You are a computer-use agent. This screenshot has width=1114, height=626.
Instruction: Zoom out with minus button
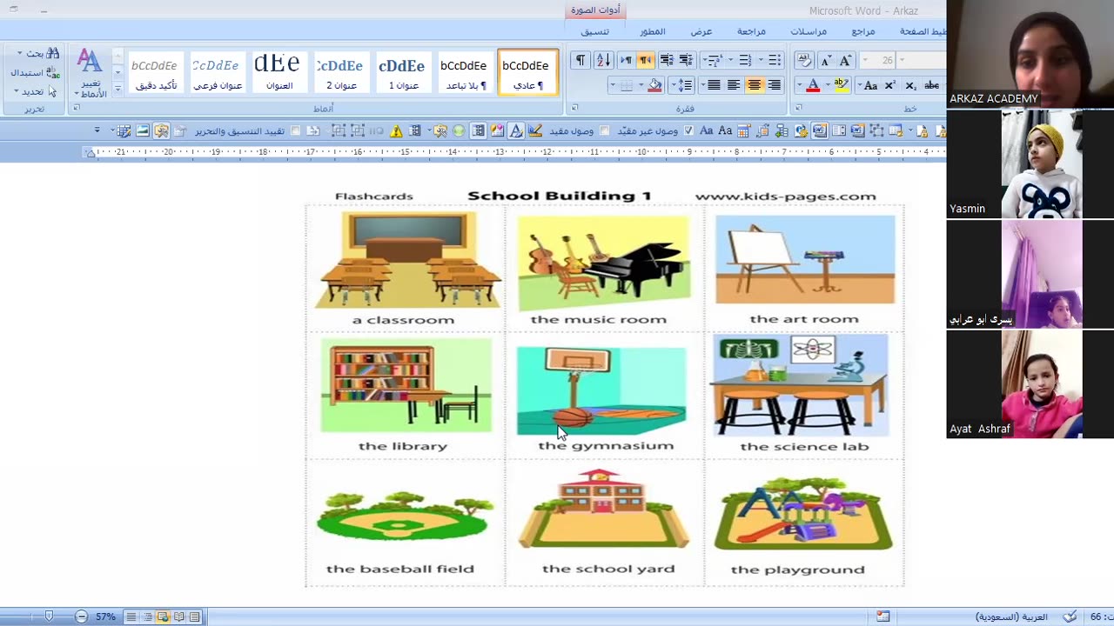[x=81, y=616]
